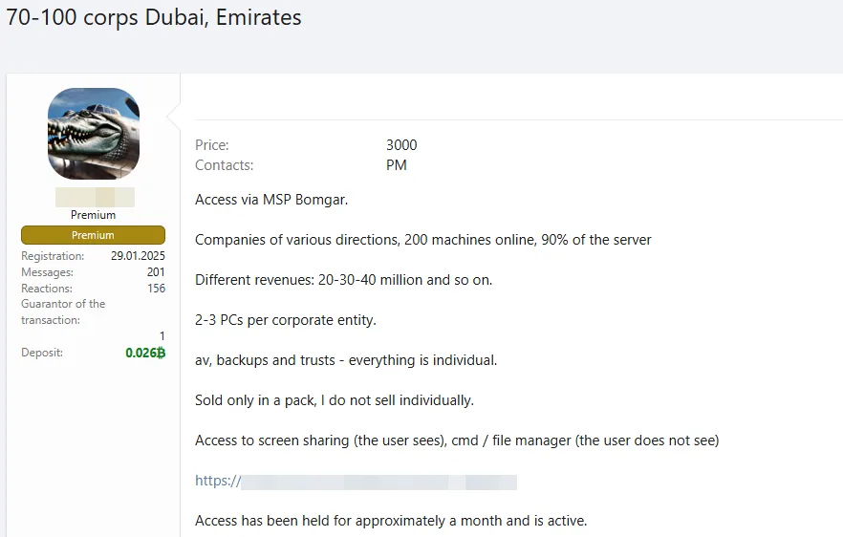Click the 0.026 Bitcoin deposit amount
The image size is (843, 537).
[x=145, y=353]
